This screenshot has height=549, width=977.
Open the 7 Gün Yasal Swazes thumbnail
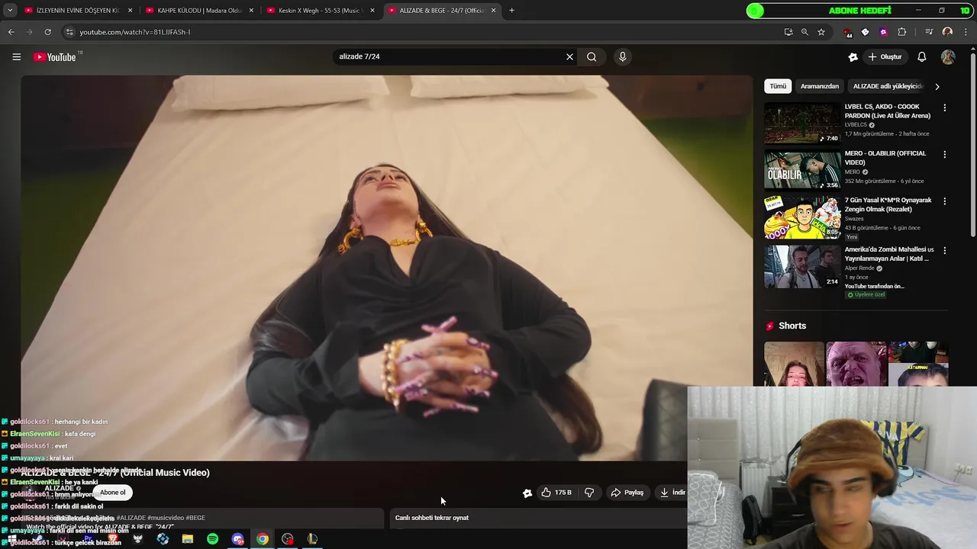(x=802, y=217)
